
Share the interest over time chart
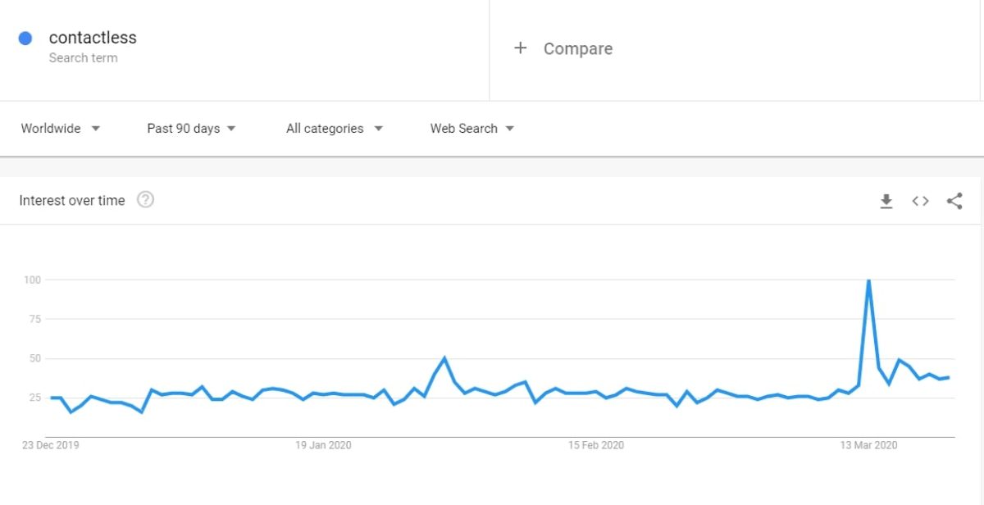click(954, 201)
